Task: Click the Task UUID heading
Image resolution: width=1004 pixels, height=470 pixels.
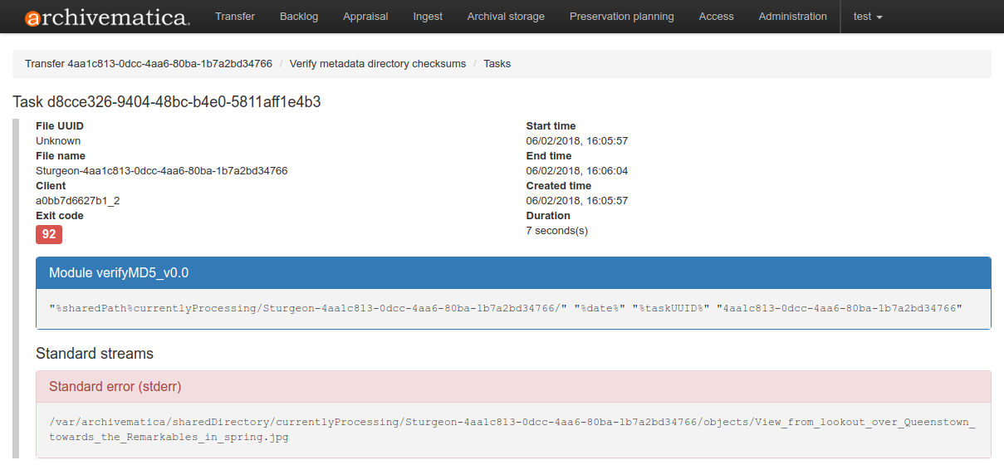Action: 167,102
